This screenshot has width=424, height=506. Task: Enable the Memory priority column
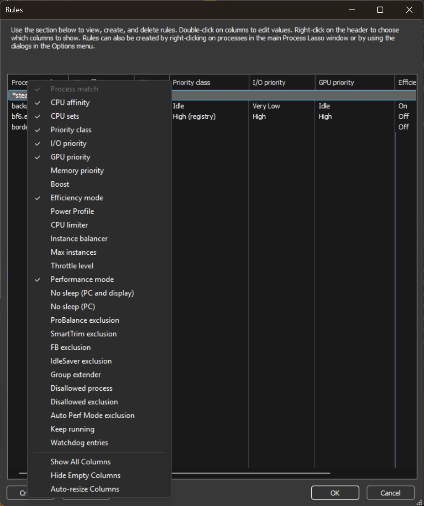click(x=77, y=171)
